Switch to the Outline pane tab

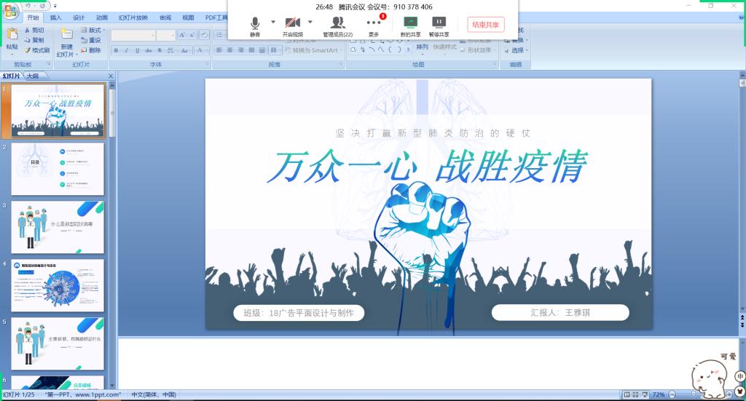pyautogui.click(x=34, y=76)
